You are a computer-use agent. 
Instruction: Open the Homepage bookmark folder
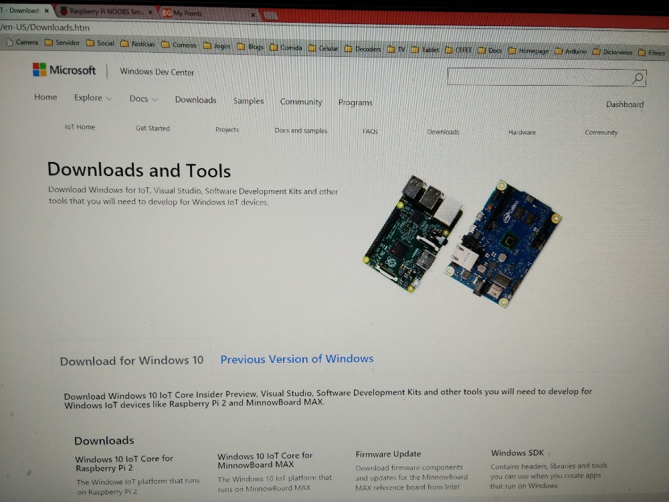(x=529, y=51)
